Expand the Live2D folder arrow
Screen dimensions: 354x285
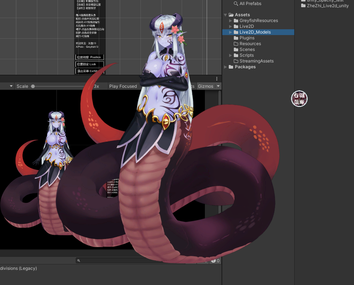(230, 26)
